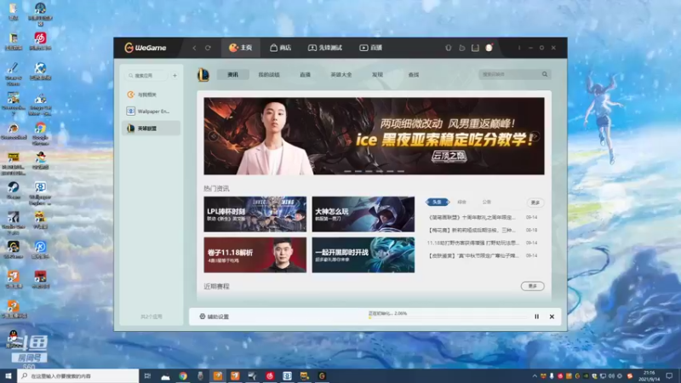Open Google Chrome desktop shortcut
The width and height of the screenshot is (681, 383).
click(40, 132)
